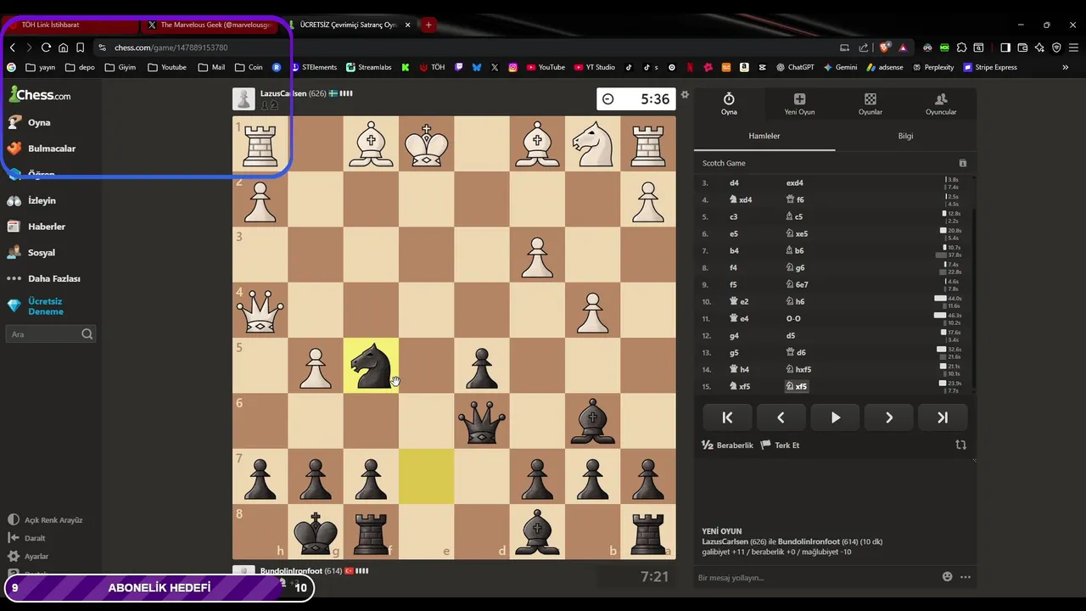Collapse the sidebar with Daralt

click(x=26, y=538)
